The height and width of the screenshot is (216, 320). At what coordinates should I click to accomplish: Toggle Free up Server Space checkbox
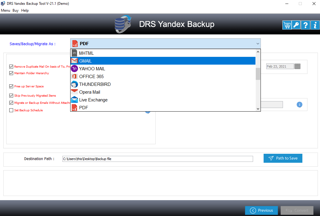pyautogui.click(x=11, y=86)
